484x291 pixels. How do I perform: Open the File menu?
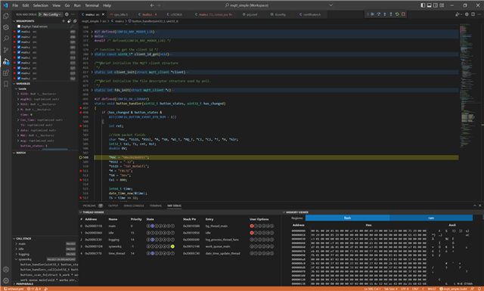[x=15, y=5]
